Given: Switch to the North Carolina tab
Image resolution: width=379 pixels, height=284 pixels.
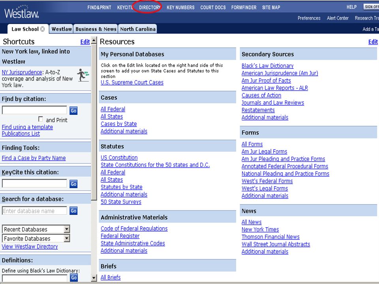Looking at the screenshot, I should (138, 29).
